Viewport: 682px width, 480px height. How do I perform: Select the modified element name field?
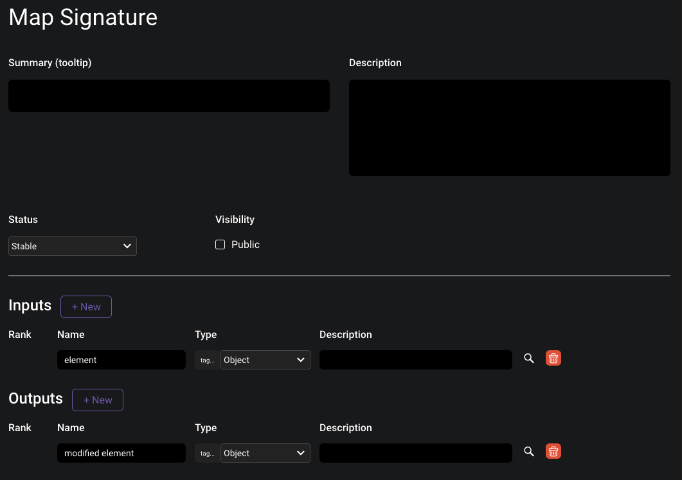click(121, 453)
